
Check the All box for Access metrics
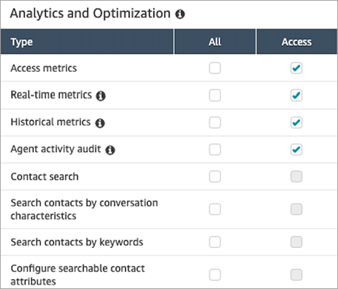tap(215, 68)
